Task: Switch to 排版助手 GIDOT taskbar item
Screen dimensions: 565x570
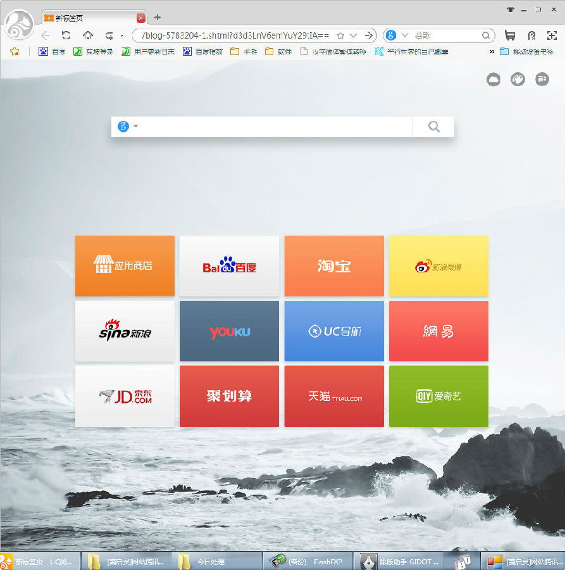Action: 399,562
